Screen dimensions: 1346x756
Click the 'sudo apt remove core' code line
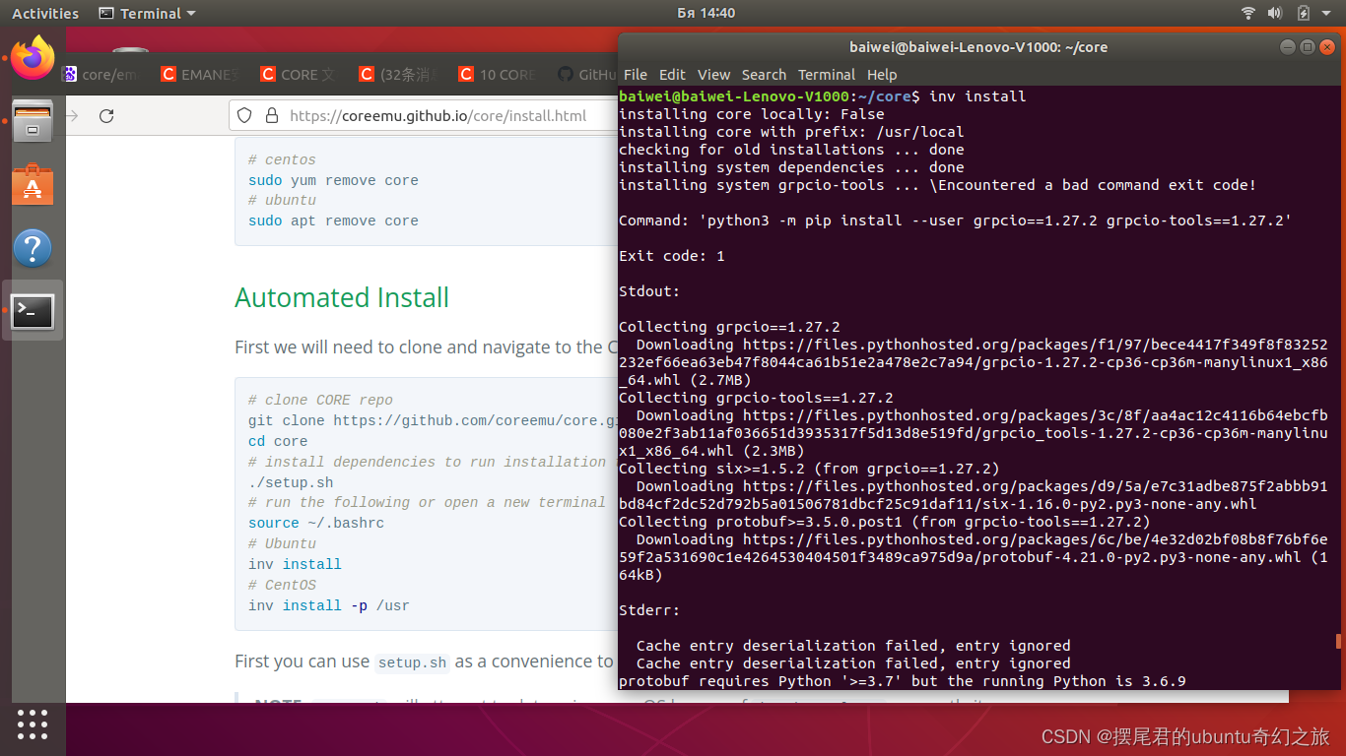[333, 221]
